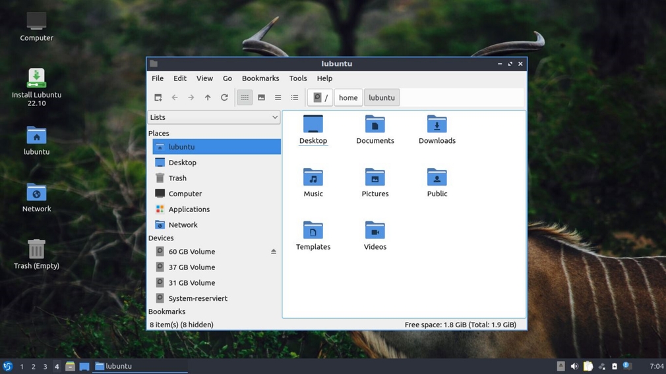Select lubuntu in Places sidebar
Screen dimensions: 666x374
(x=217, y=147)
